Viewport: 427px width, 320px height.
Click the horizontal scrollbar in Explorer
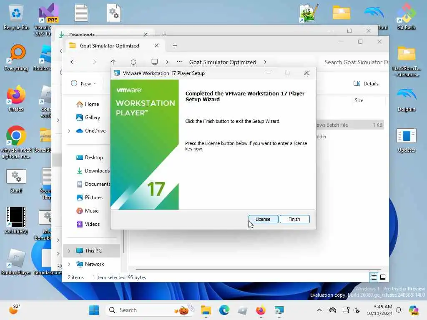258,269
